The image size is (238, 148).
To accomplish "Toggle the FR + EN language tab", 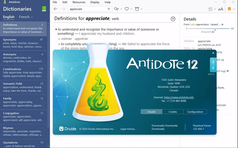I will (213, 65).
